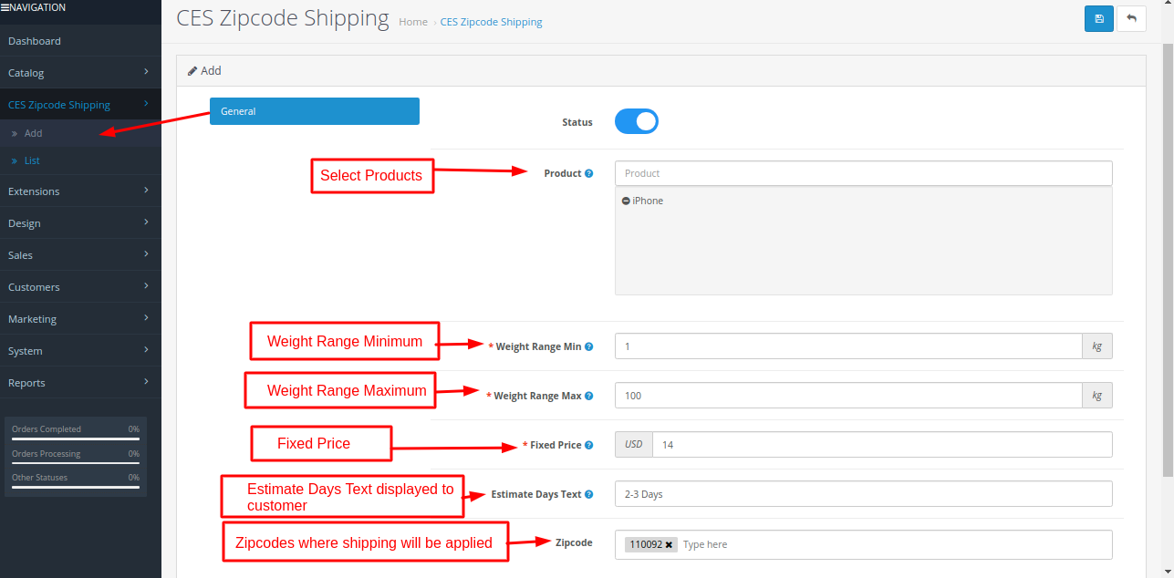Remove iPhone from selected products list
The image size is (1174, 578).
pyautogui.click(x=625, y=201)
